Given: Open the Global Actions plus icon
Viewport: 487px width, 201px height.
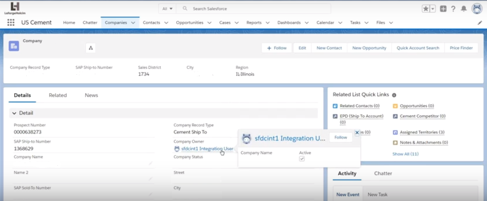Looking at the screenshot, I should [443, 9].
